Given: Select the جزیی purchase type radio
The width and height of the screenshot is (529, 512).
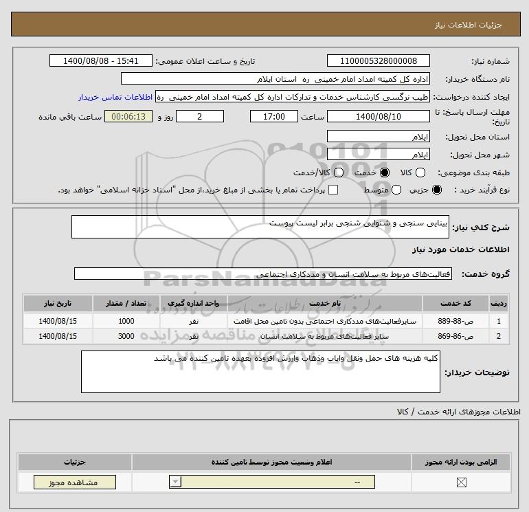Looking at the screenshot, I should pos(436,190).
